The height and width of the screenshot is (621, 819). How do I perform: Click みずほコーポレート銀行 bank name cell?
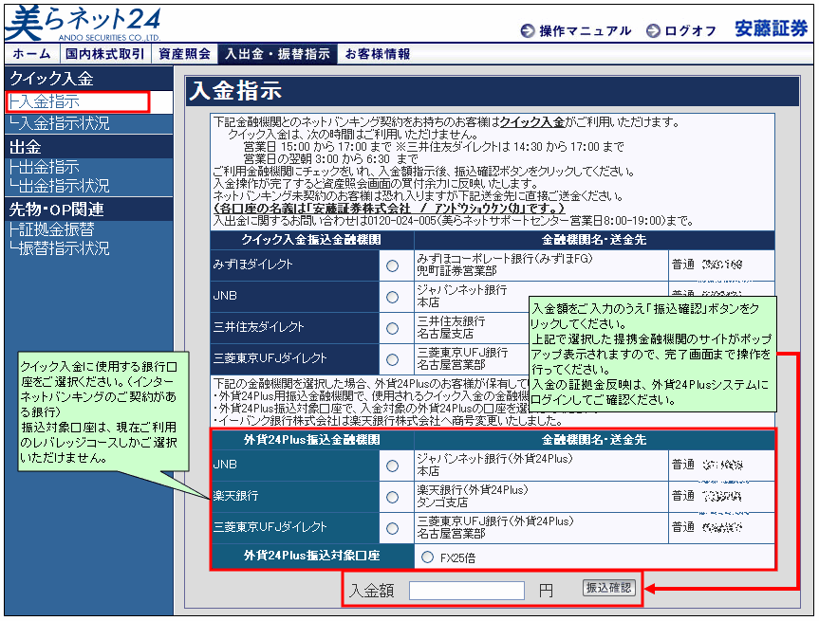[x=541, y=265]
